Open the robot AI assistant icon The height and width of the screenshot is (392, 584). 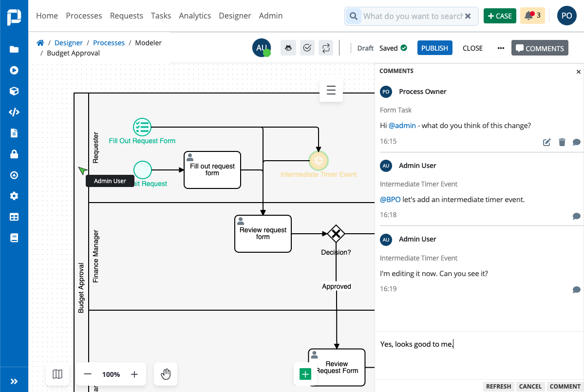pyautogui.click(x=288, y=48)
